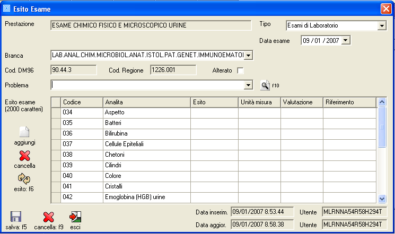Click the Analita column header
395x234 pixels.
(146, 102)
